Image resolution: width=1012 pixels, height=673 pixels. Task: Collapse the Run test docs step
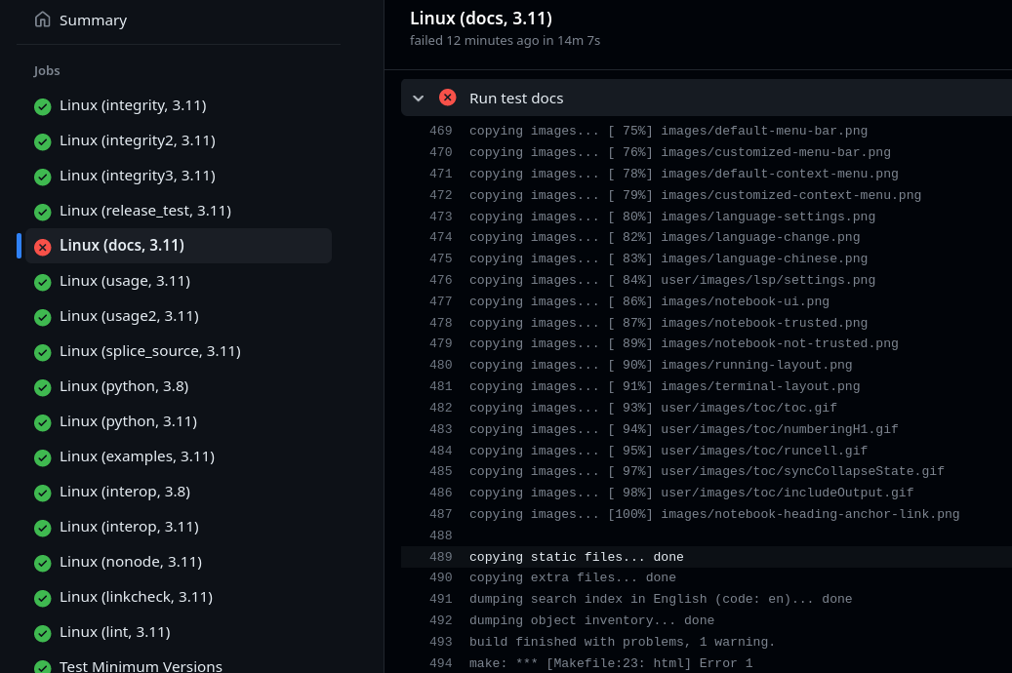click(419, 99)
